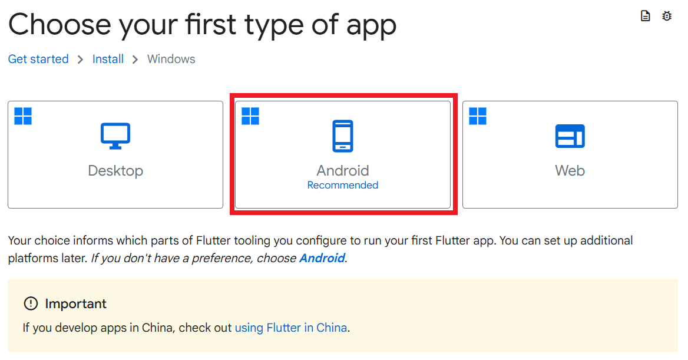Select the Android phone icon
The image size is (688, 360).
point(343,136)
